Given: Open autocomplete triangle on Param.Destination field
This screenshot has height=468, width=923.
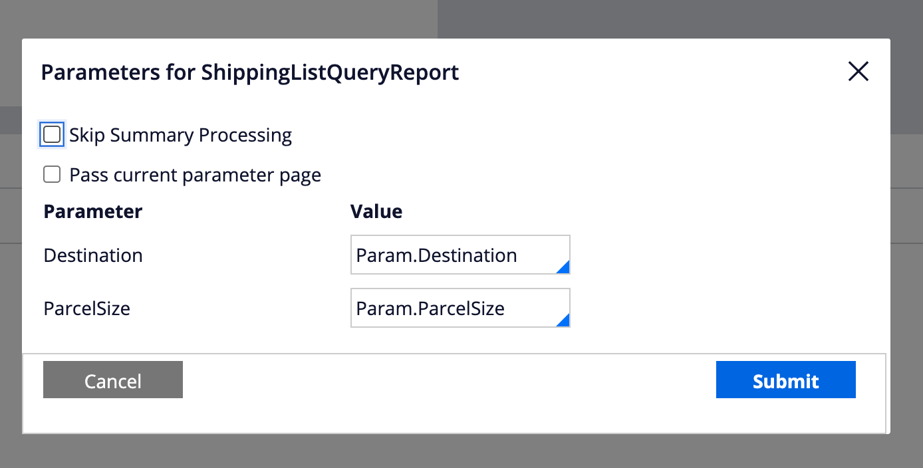Looking at the screenshot, I should (564, 267).
